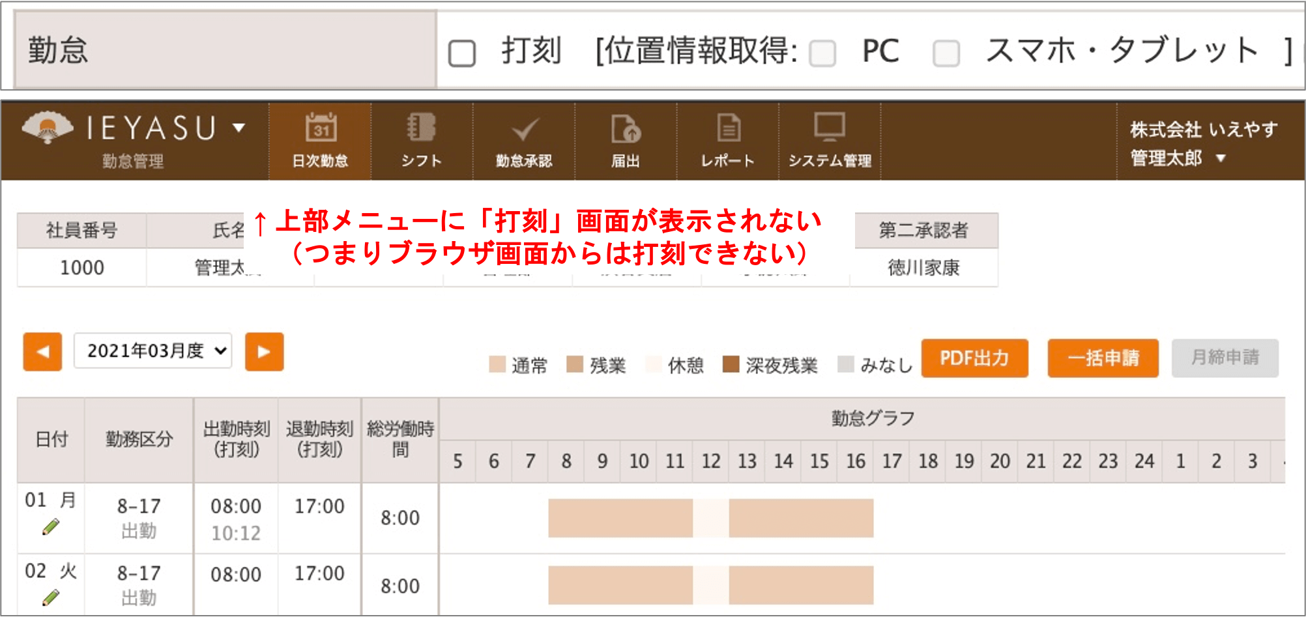Select the レポート menu label
Image resolution: width=1306 pixels, height=617 pixels.
coord(728,161)
